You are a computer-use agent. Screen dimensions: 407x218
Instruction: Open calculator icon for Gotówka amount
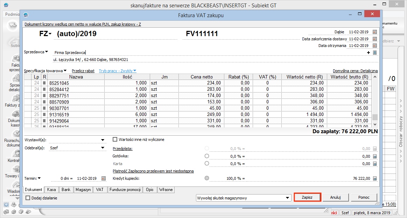click(375, 156)
